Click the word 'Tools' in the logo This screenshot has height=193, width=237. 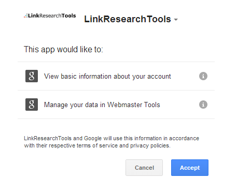click(x=68, y=16)
